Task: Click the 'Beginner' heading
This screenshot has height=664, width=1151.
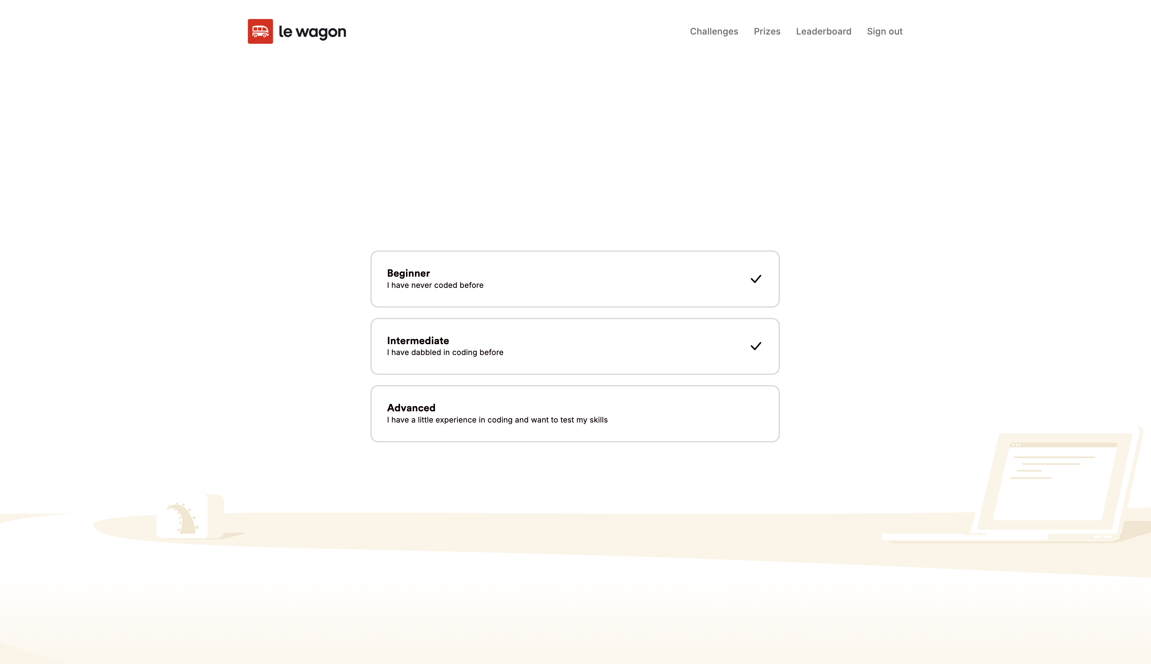Action: click(408, 273)
